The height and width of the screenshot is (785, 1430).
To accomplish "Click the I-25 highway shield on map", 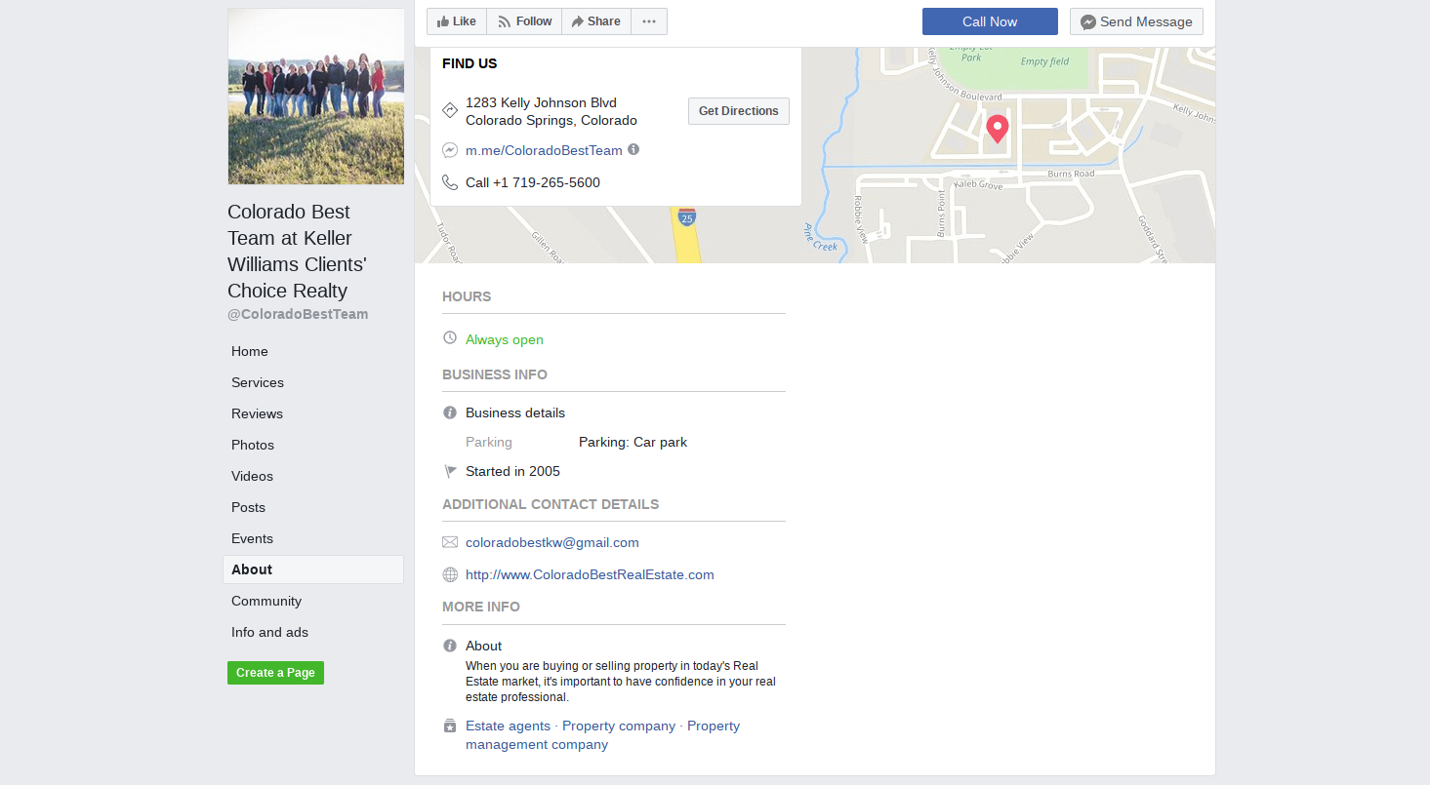I will coord(687,216).
